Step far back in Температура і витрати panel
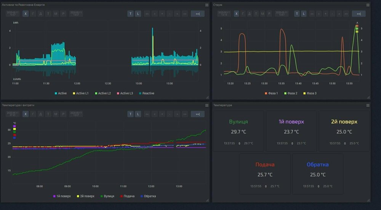 click(x=147, y=114)
